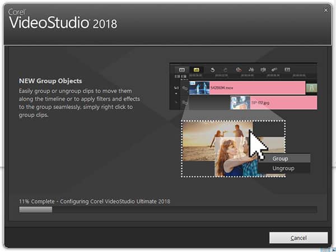
Task: Choose Ungroup in the context menu
Action: coord(283,168)
